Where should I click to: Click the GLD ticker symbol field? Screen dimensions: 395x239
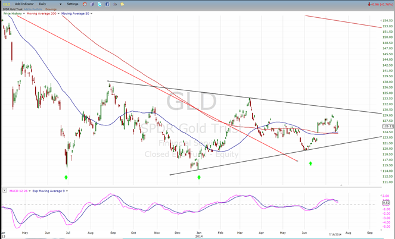pos(7,4)
